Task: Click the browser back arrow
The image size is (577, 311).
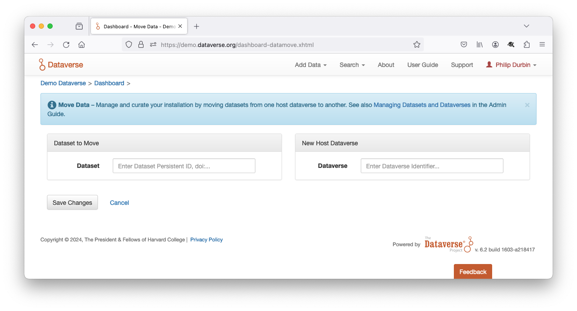Action: point(35,44)
